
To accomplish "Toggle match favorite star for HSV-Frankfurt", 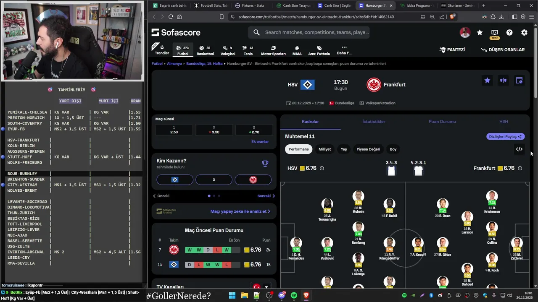I will (x=487, y=81).
